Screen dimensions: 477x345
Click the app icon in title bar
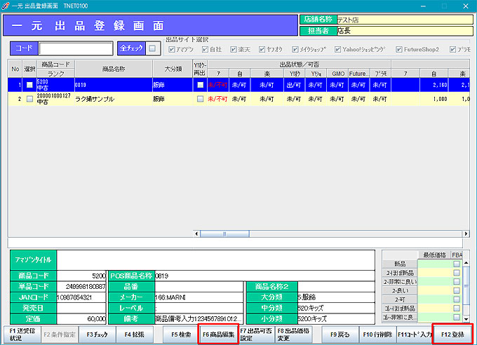[6, 5]
